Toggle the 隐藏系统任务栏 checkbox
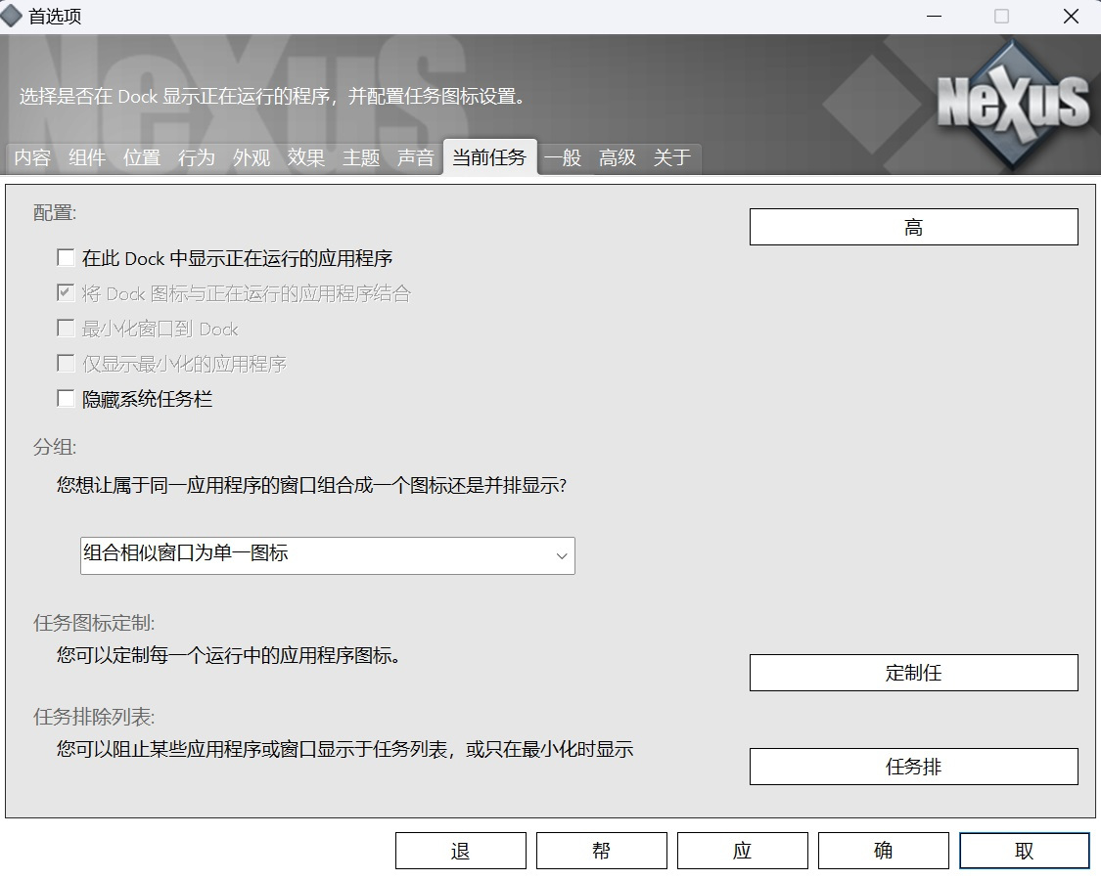 coord(67,399)
